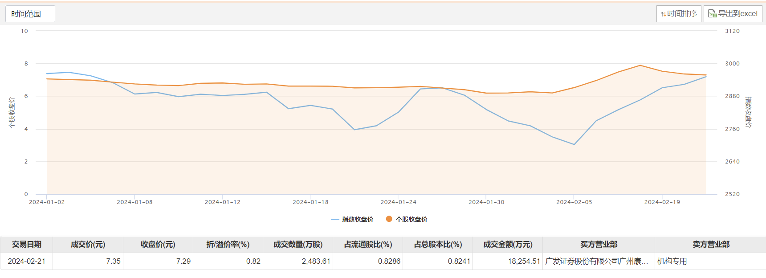
Task: Select the 2,483.61 volume cell
Action: tap(298, 261)
